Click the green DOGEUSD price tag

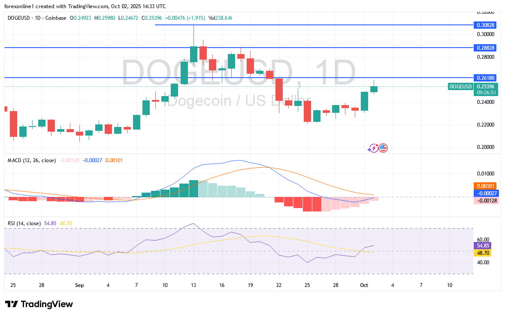460,87
